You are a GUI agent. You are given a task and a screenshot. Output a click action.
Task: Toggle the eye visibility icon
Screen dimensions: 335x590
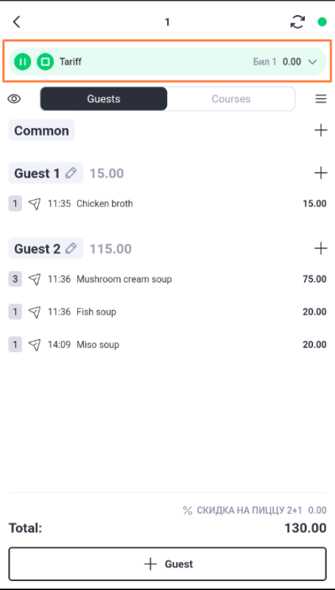point(14,99)
